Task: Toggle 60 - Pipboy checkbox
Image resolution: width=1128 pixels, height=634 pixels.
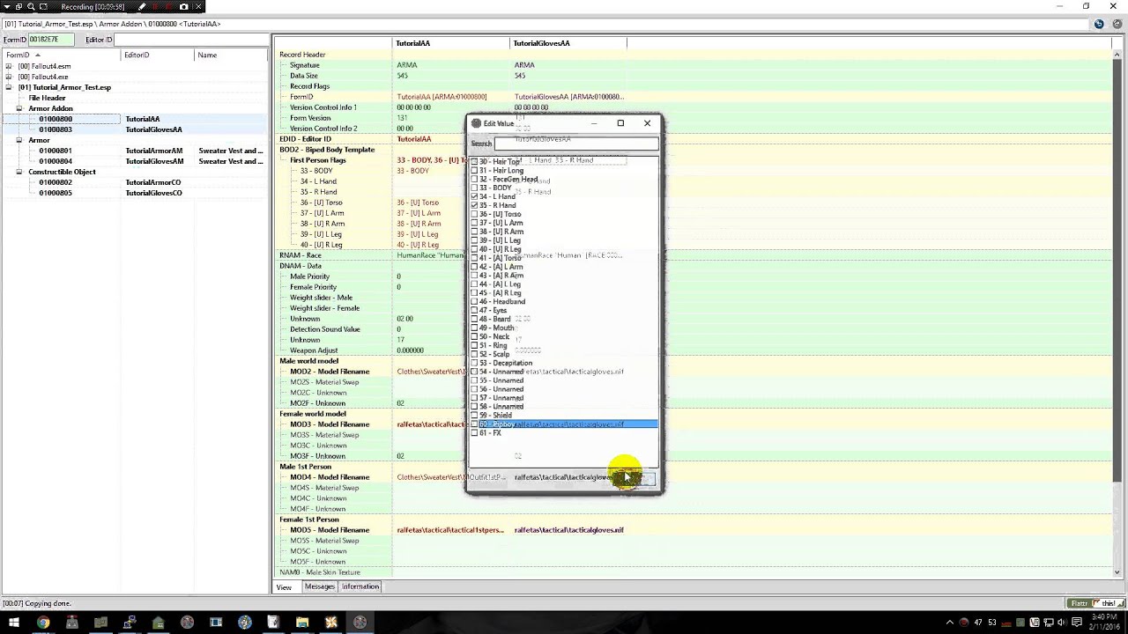Action: (474, 424)
